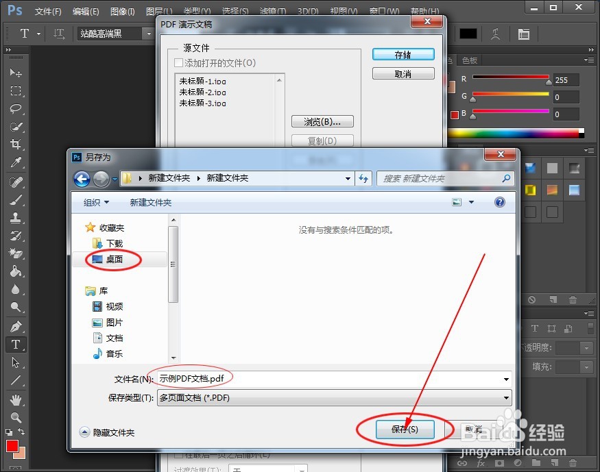Viewport: 600px width, 472px height.
Task: Adjust the R color slider
Action: pos(549,81)
